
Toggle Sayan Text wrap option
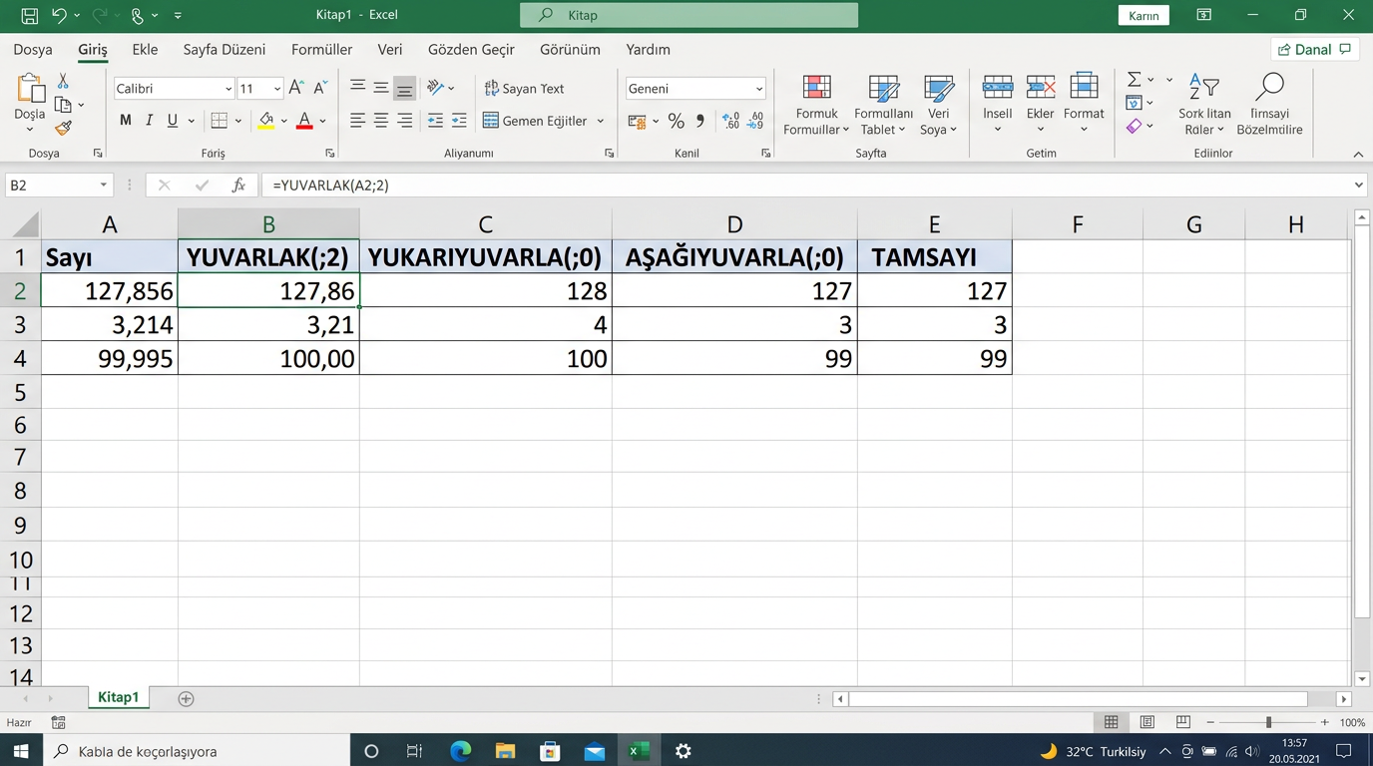tap(525, 89)
